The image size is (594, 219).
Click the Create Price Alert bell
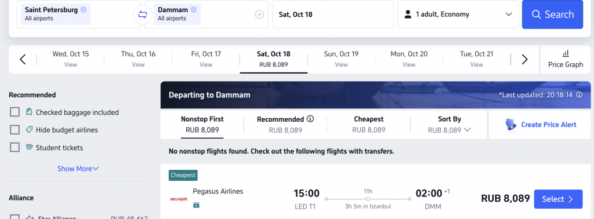[x=511, y=125]
